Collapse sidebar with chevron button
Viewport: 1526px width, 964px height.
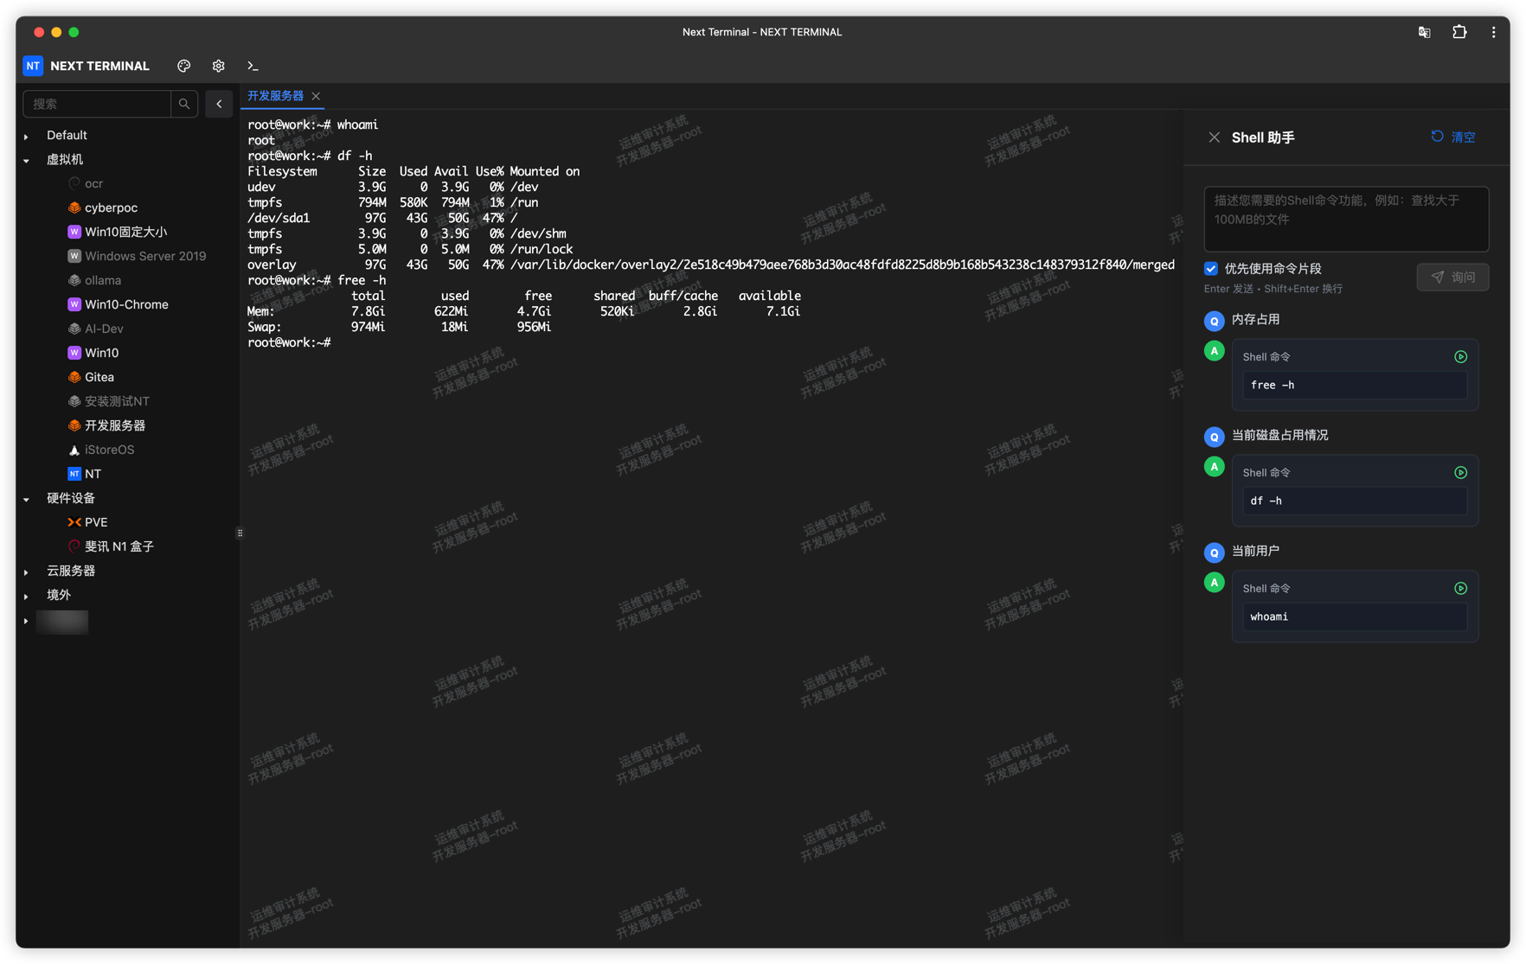219,104
